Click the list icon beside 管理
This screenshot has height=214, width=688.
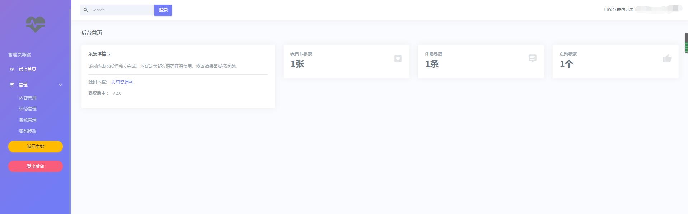[x=12, y=85]
